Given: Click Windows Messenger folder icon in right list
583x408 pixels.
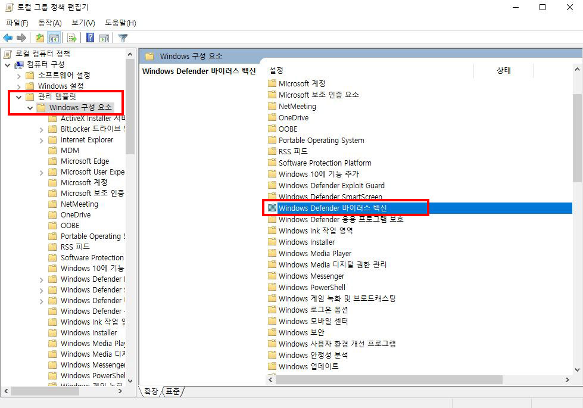Looking at the screenshot, I should 272,276.
